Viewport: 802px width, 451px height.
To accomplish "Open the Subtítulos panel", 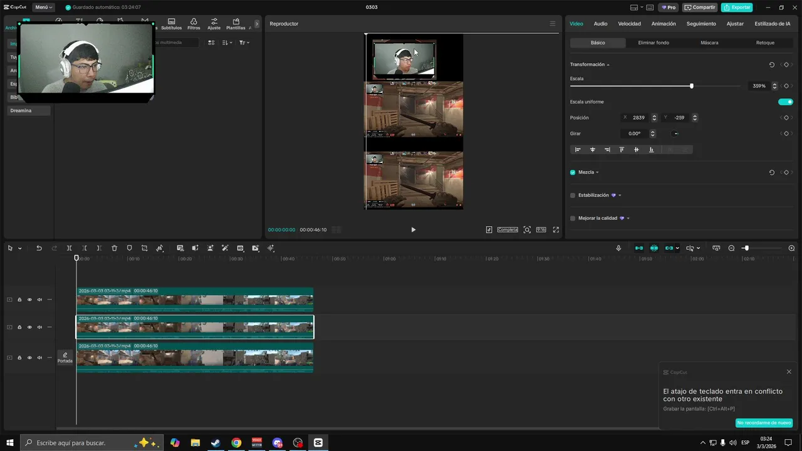I will (x=171, y=24).
